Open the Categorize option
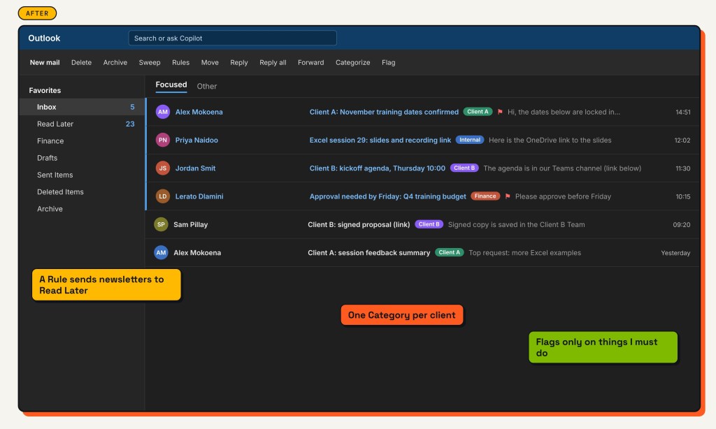This screenshot has height=429, width=716. pos(353,62)
